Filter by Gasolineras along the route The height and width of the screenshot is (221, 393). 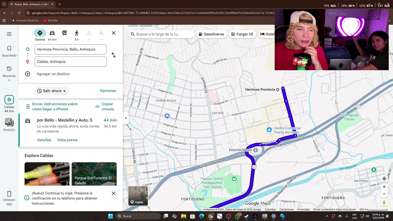point(212,34)
